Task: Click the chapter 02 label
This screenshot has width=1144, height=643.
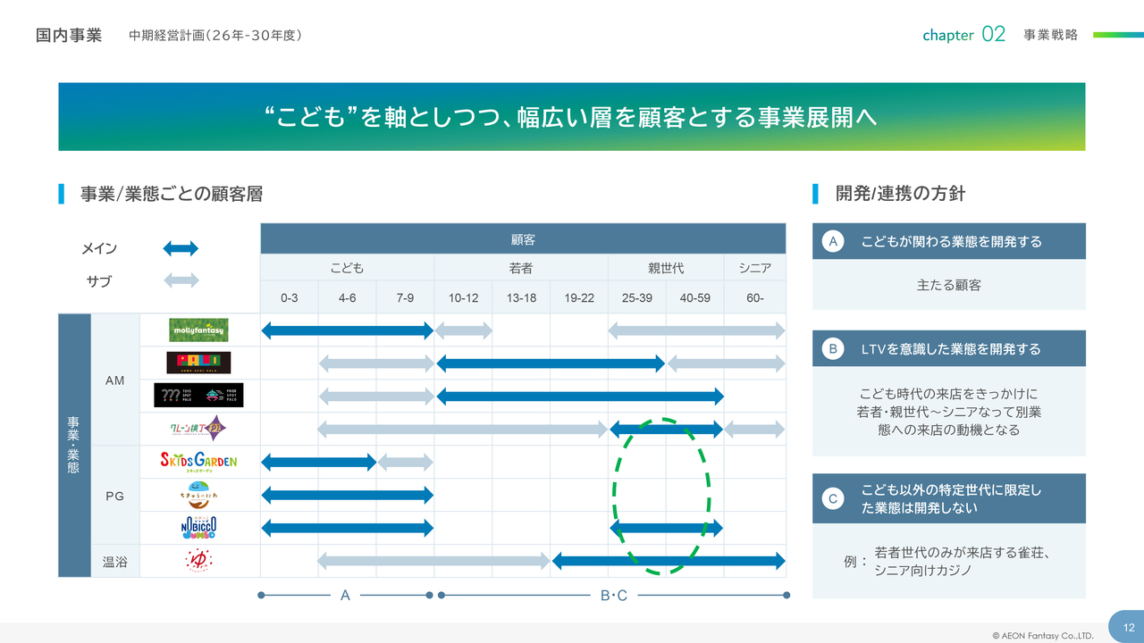Action: tap(963, 35)
